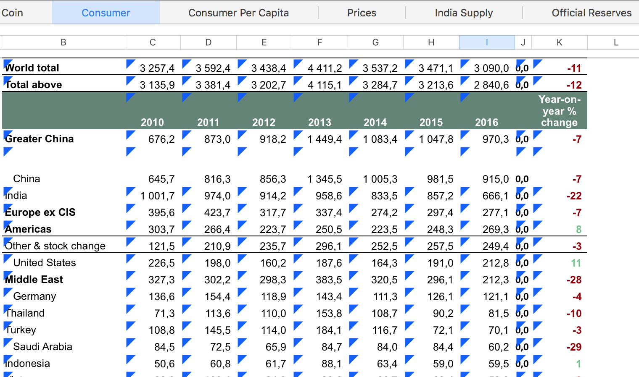Select Turkey 2011 value 145,5
Image resolution: width=639 pixels, height=377 pixels.
point(217,330)
